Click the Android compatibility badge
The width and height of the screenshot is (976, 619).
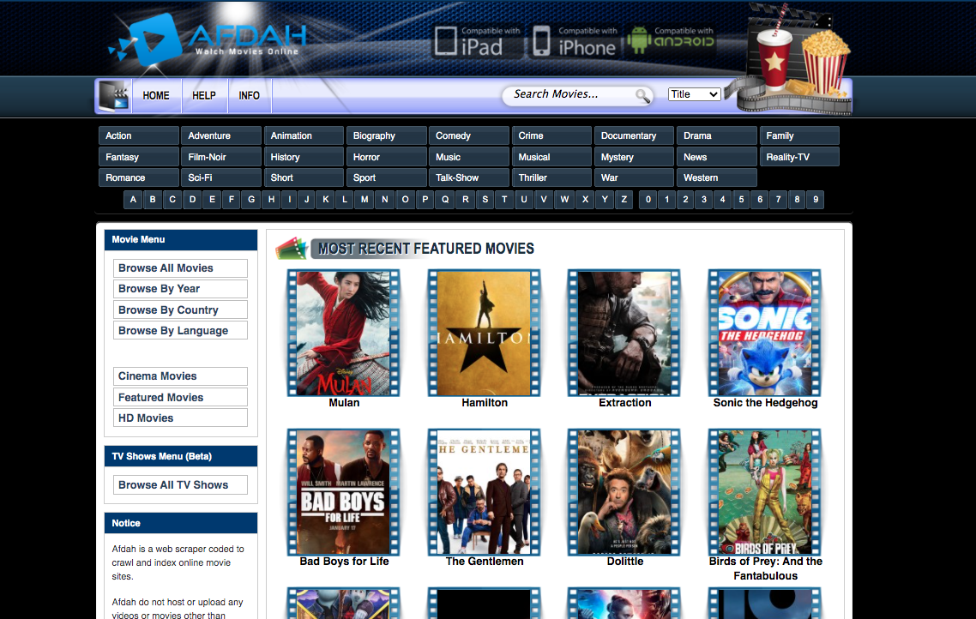(x=671, y=40)
